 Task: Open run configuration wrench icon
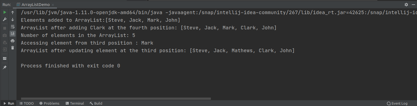5,20
